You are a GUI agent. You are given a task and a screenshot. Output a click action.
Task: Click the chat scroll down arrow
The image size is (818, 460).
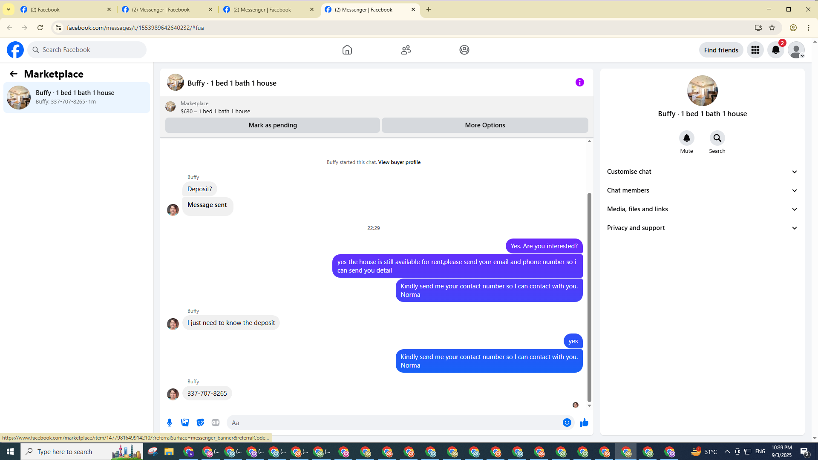[x=589, y=405]
